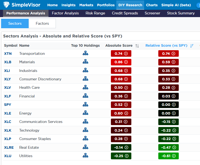This screenshot has width=200, height=165.
Task: Show Top 10 Holdings for Health Care
Action: (x=85, y=88)
